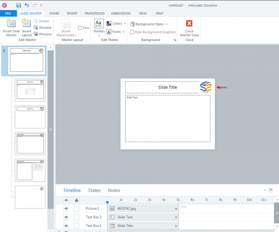Click the 4635742.jpg timeline bar
Viewport: 279px width, 232px height.
point(143,208)
